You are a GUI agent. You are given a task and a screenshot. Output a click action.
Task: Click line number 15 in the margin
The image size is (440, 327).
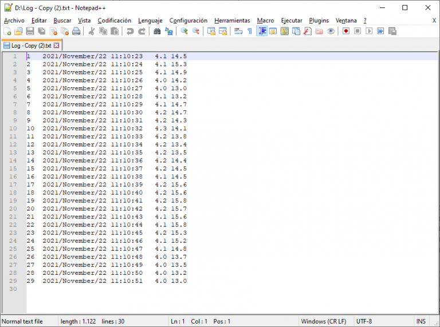[x=14, y=169]
